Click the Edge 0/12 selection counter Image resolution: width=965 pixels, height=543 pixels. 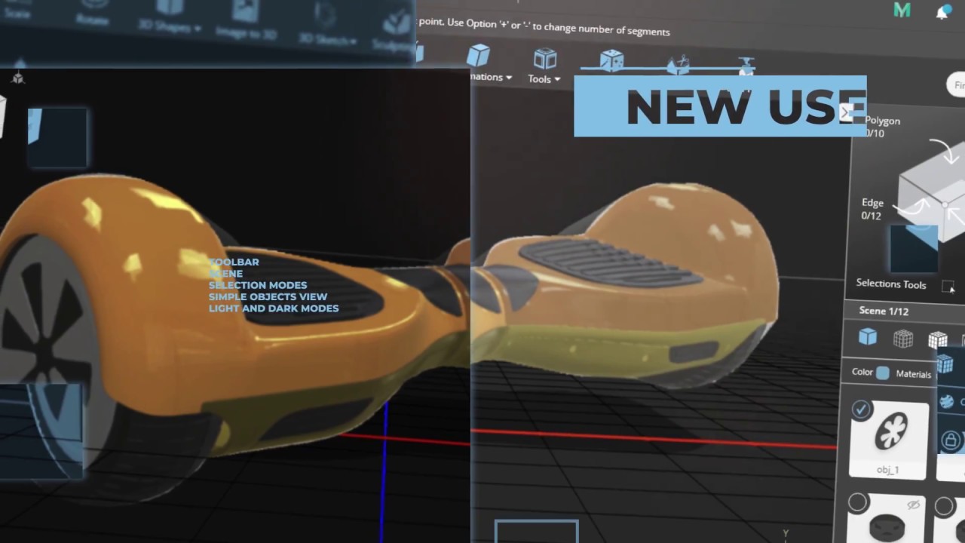tap(872, 209)
